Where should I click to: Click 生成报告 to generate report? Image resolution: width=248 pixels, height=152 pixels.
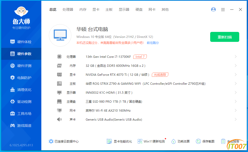pyautogui.click(x=230, y=142)
